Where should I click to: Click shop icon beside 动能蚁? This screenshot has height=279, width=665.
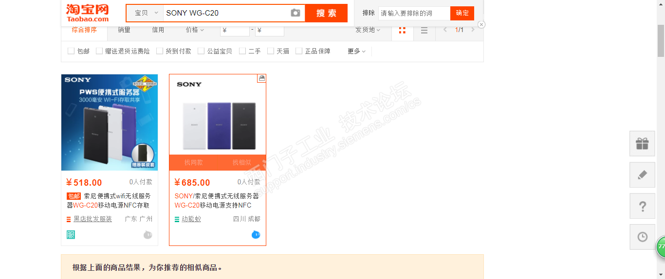[177, 219]
